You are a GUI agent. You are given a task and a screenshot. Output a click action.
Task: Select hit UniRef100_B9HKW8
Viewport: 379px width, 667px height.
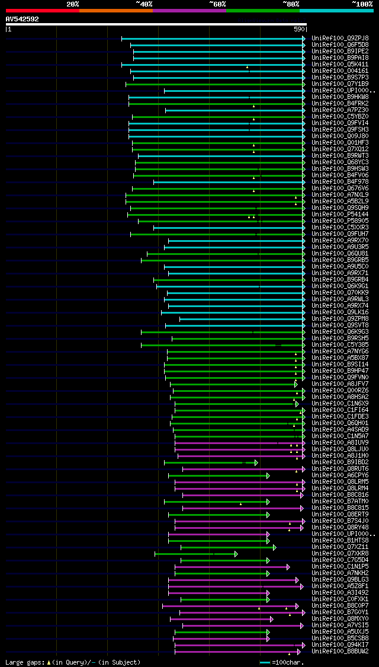coord(340,97)
